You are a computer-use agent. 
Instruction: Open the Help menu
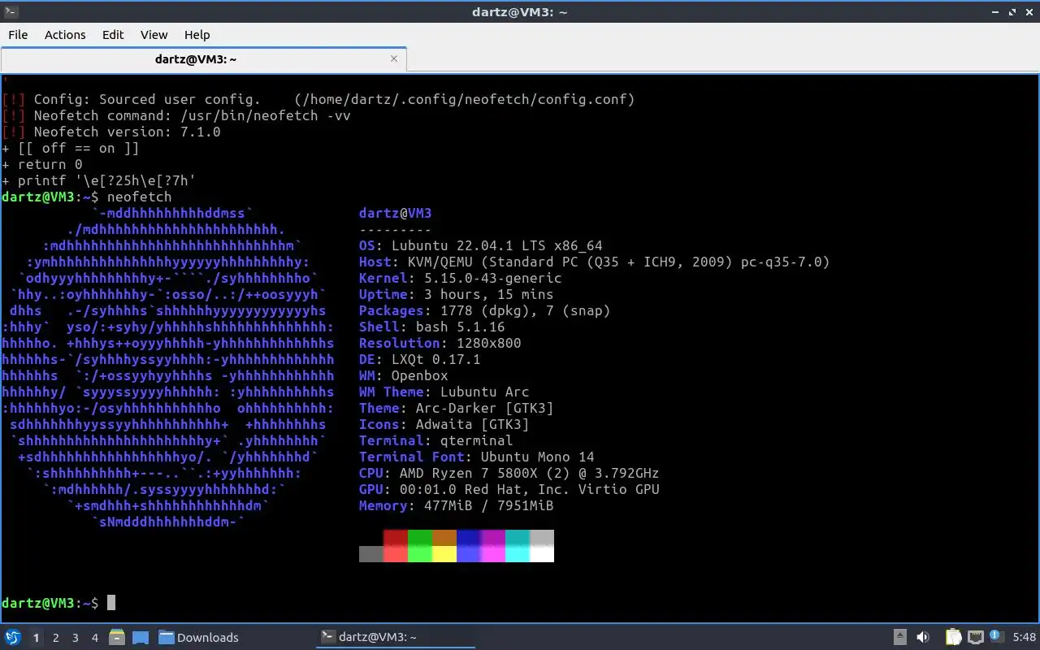click(197, 34)
